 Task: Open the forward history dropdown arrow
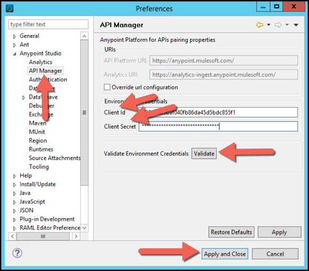287,25
